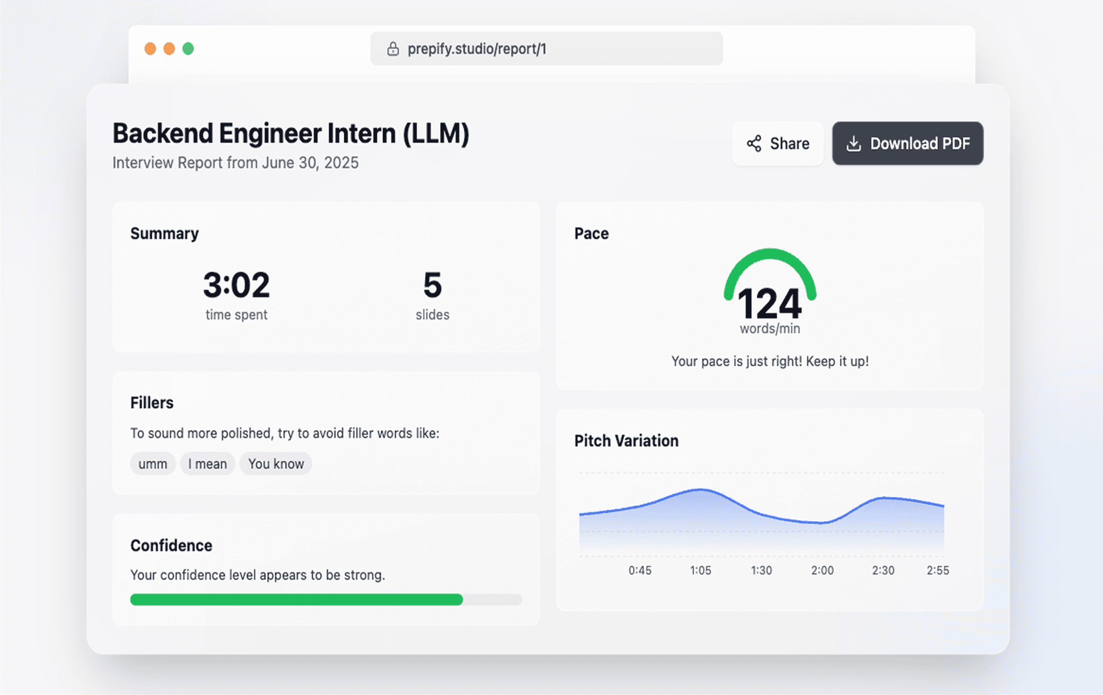Viewport: 1103px width, 695px height.
Task: Click the words/min indicator under the gauge
Action: [769, 329]
